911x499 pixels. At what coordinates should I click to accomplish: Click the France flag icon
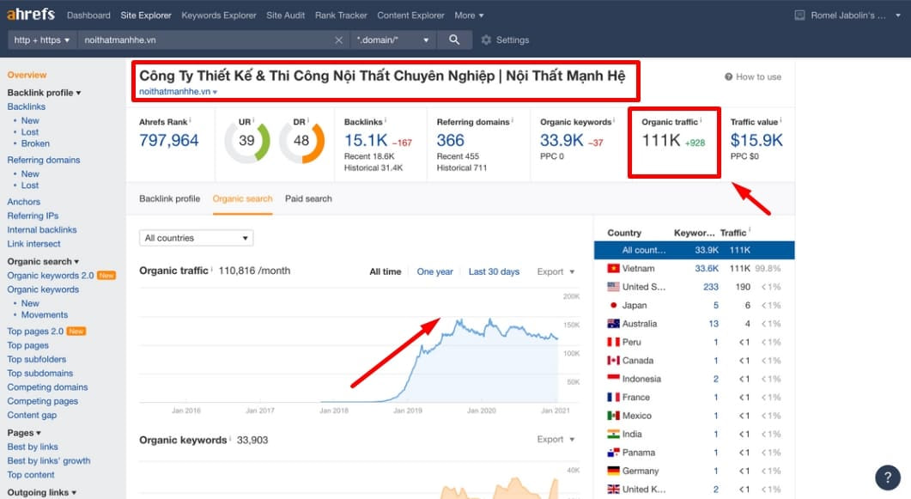tap(614, 397)
